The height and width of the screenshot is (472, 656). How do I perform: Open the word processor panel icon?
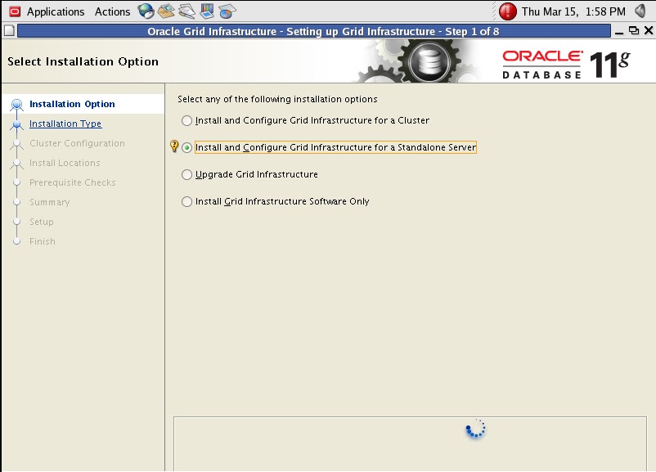point(186,11)
